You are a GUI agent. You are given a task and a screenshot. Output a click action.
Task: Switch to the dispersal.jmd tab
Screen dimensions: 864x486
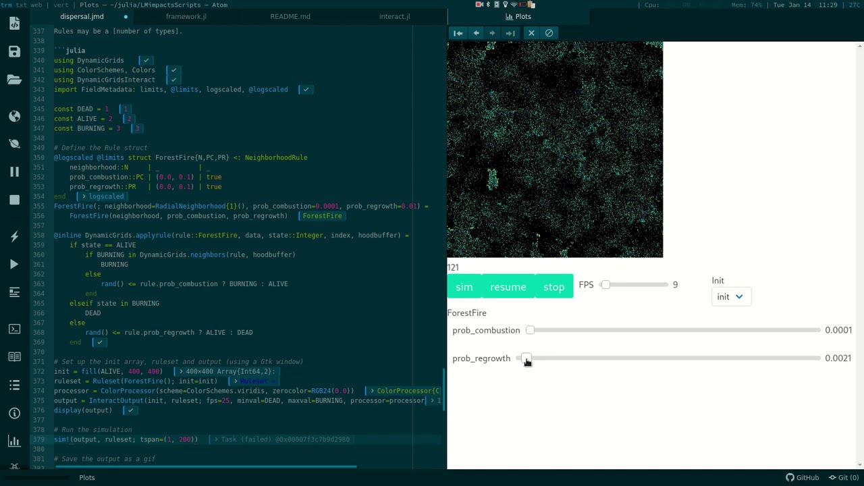pos(82,16)
